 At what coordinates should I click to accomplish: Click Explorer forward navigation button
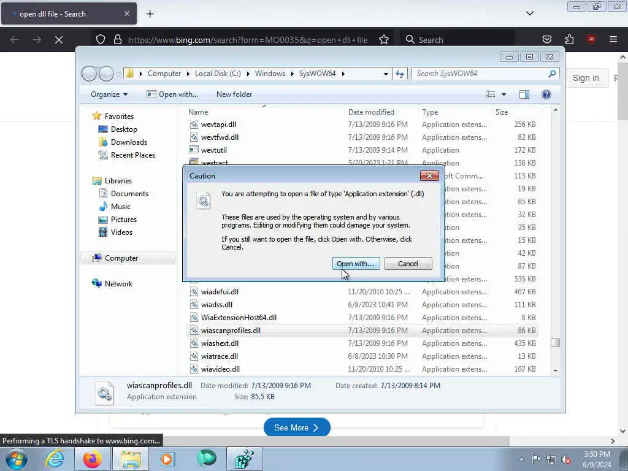coord(106,74)
